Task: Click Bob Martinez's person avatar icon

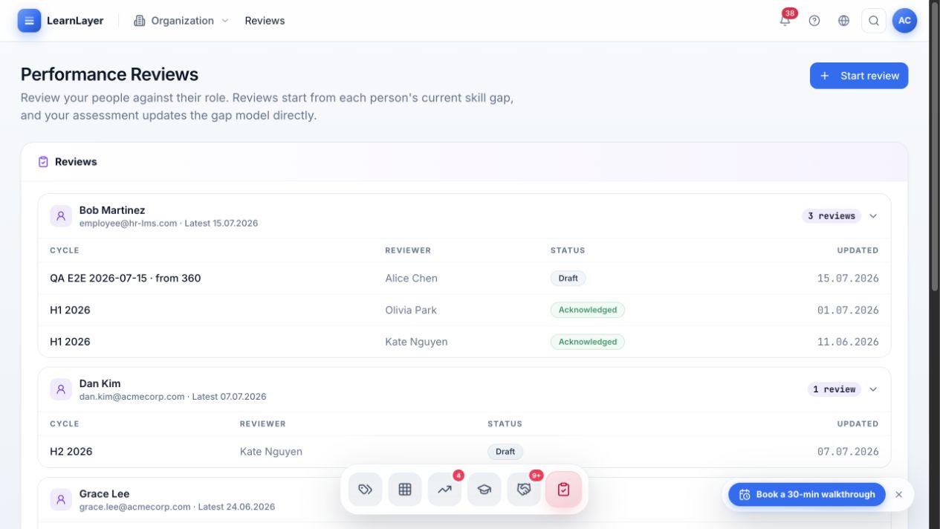Action: [x=61, y=216]
